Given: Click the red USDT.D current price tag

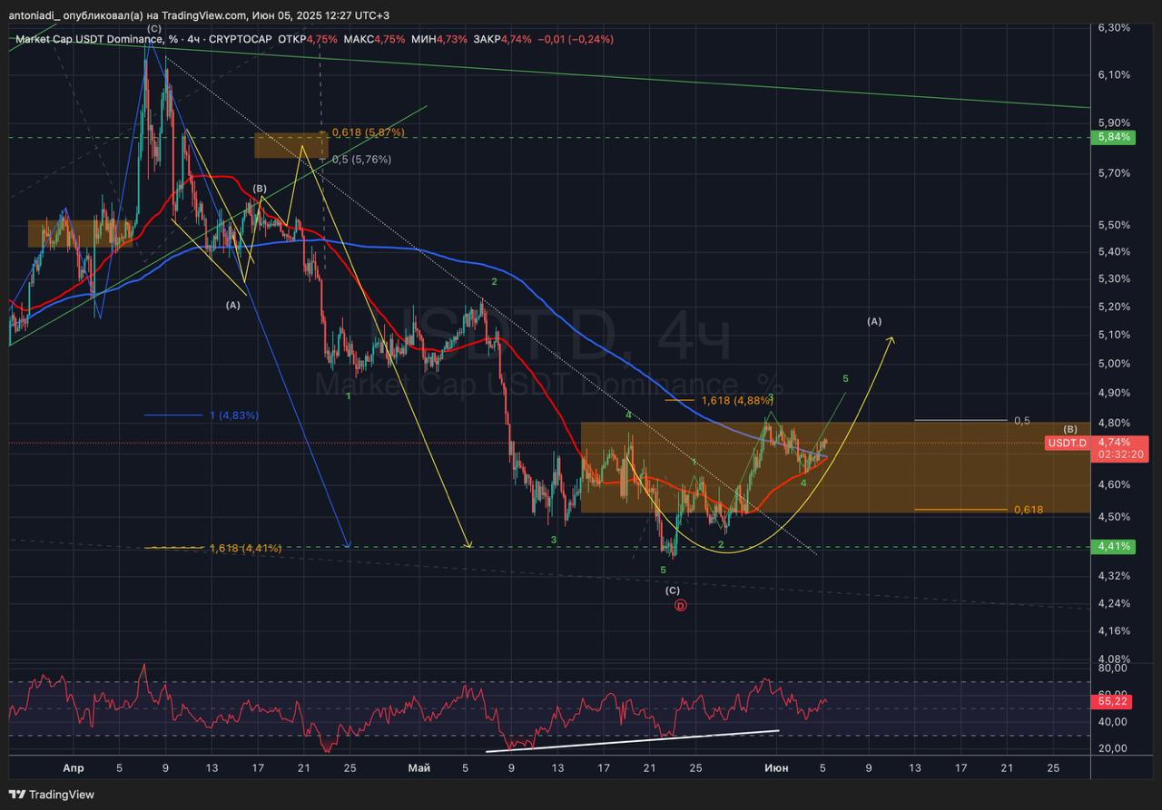Looking at the screenshot, I should (x=1066, y=444).
